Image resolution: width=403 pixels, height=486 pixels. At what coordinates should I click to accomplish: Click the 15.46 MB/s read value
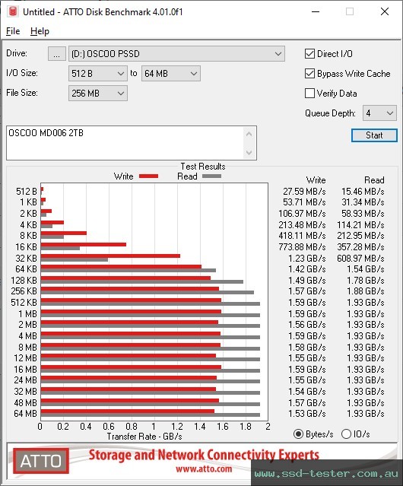(363, 191)
